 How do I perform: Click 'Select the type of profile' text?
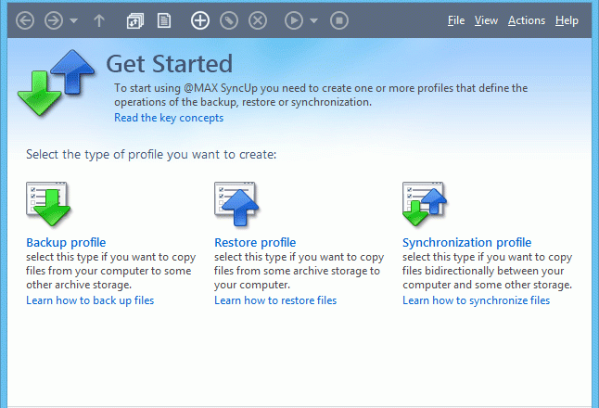click(x=151, y=155)
